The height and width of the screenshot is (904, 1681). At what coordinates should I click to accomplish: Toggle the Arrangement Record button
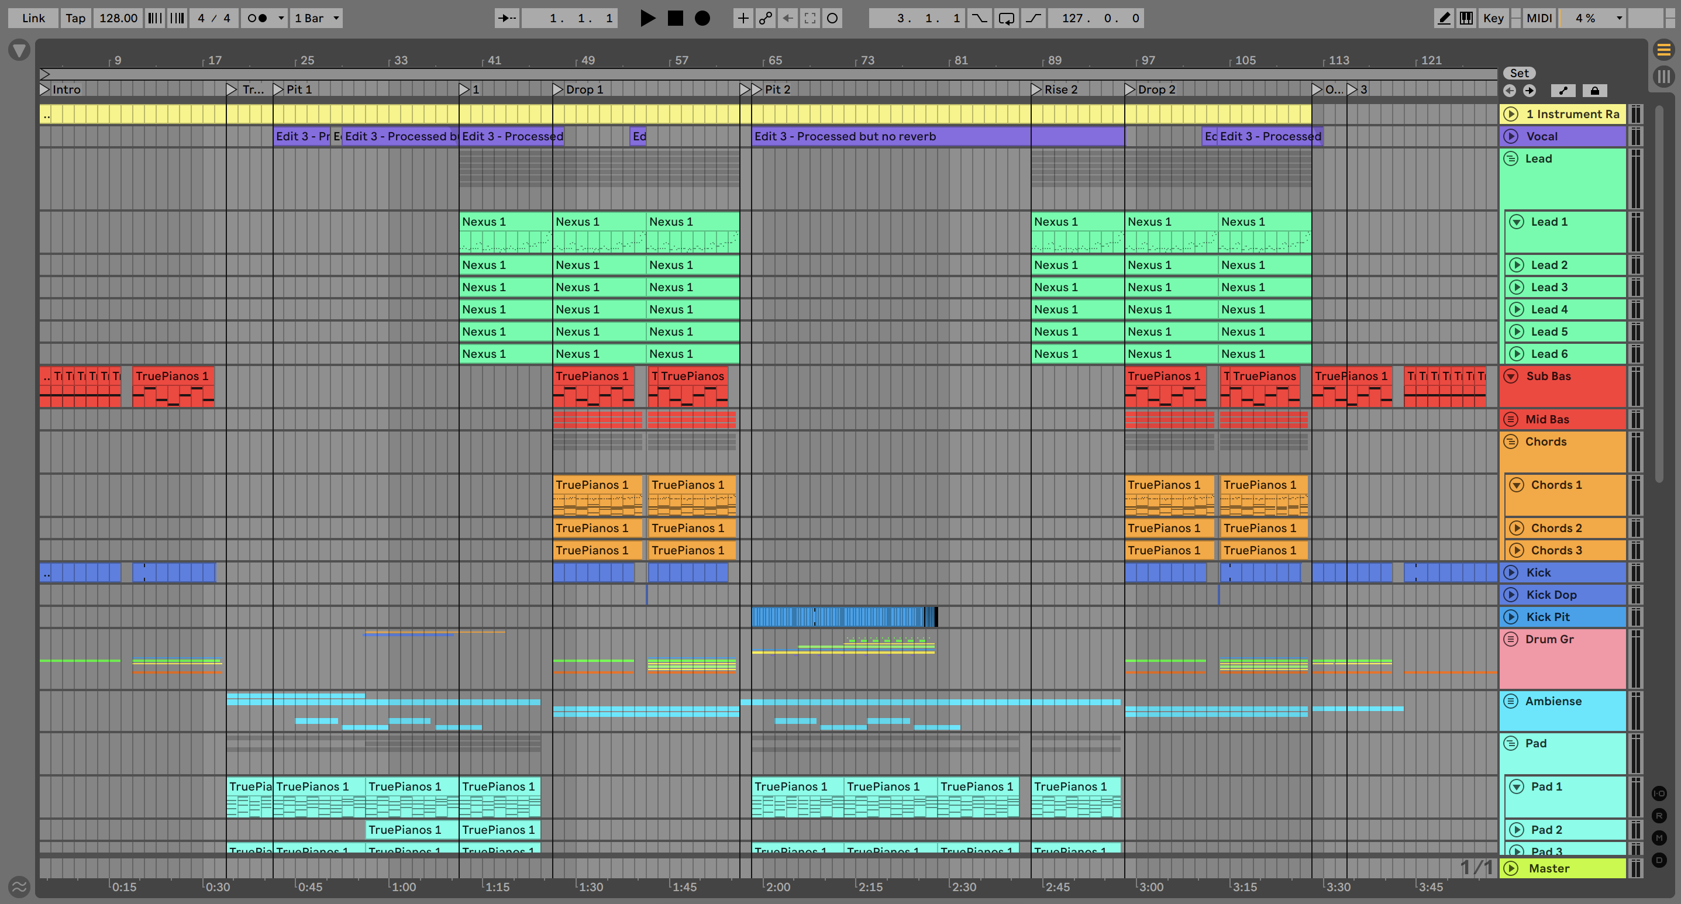click(702, 18)
